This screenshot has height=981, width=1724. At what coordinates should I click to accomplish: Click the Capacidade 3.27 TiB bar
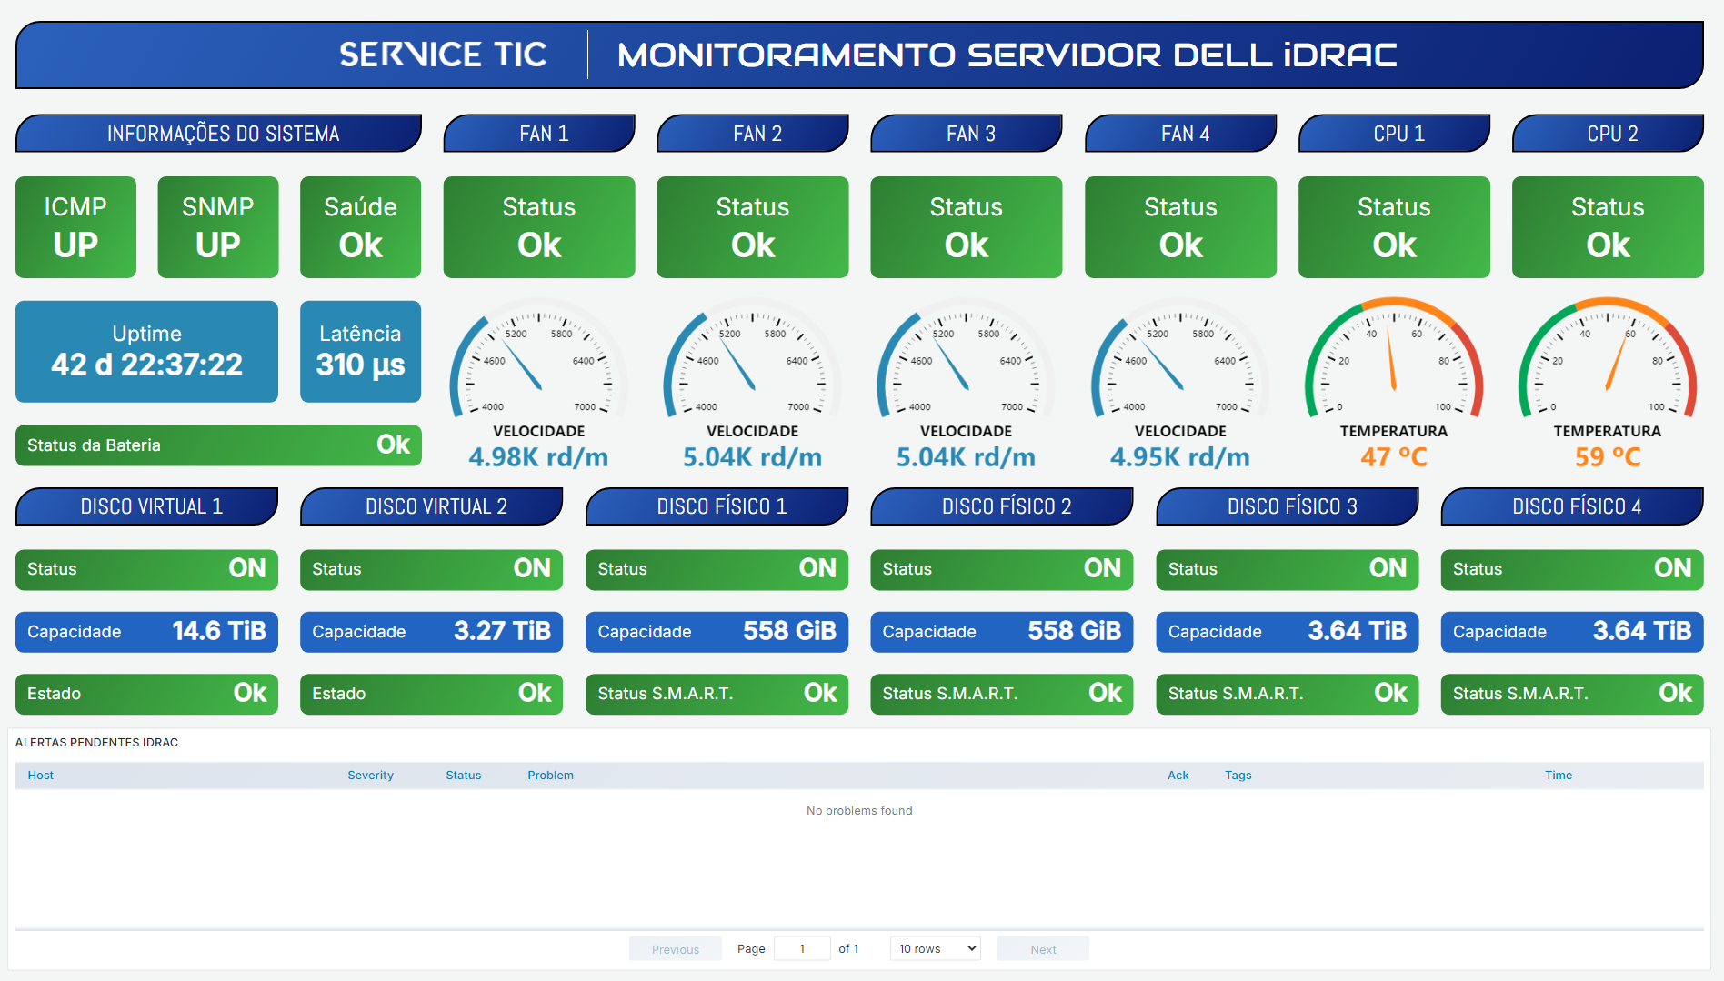432,632
